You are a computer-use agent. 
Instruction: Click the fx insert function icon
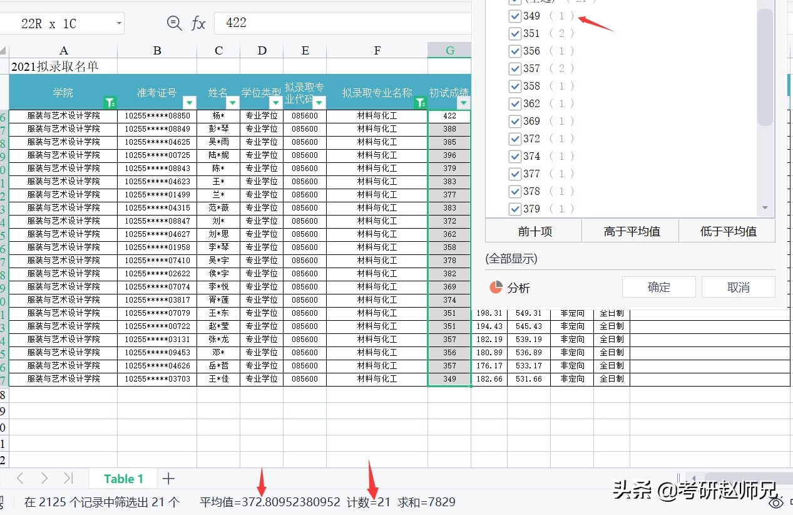(198, 23)
